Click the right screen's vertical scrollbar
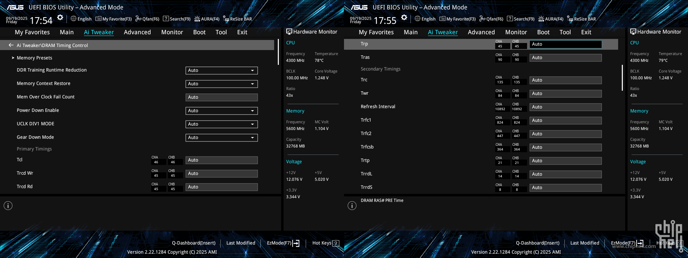688x258 pixels. click(x=622, y=78)
